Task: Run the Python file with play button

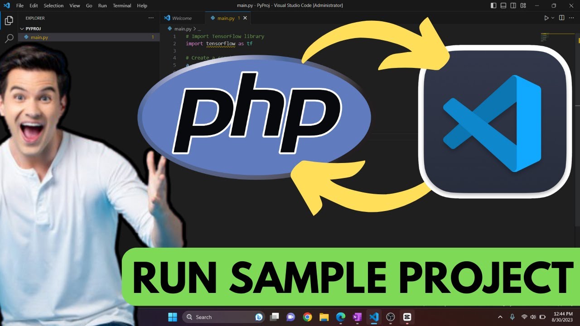Action: pyautogui.click(x=546, y=18)
